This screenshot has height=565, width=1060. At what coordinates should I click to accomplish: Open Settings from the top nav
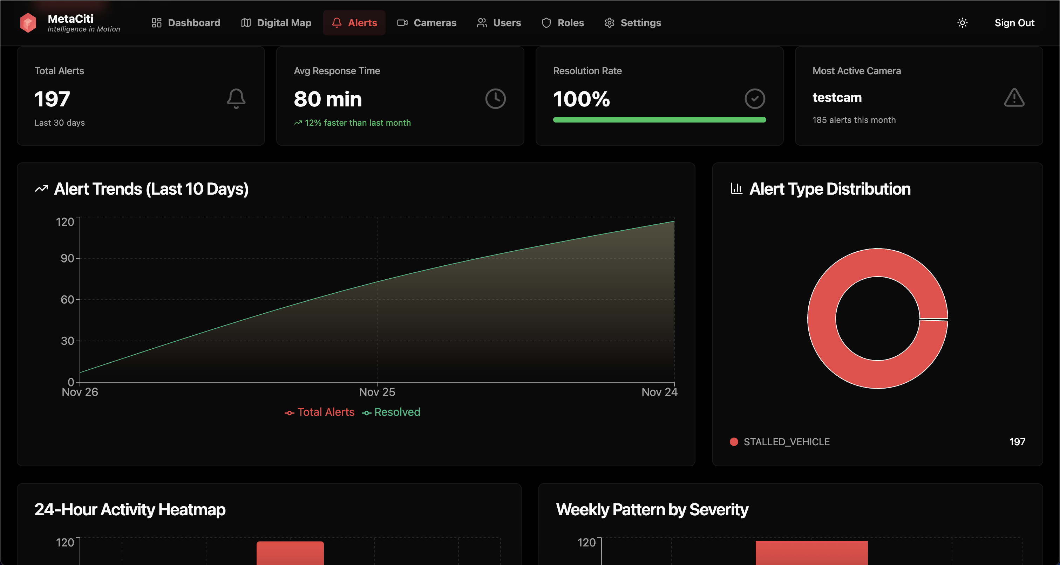coord(633,23)
